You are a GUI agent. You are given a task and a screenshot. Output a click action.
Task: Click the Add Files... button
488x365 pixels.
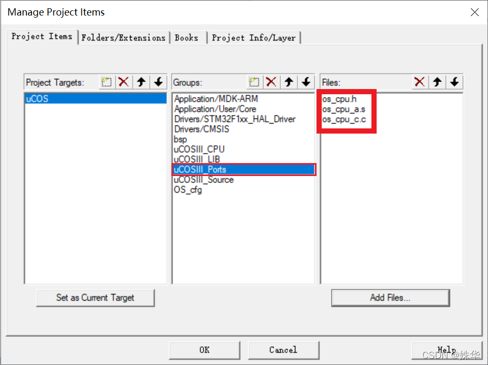[x=390, y=298]
